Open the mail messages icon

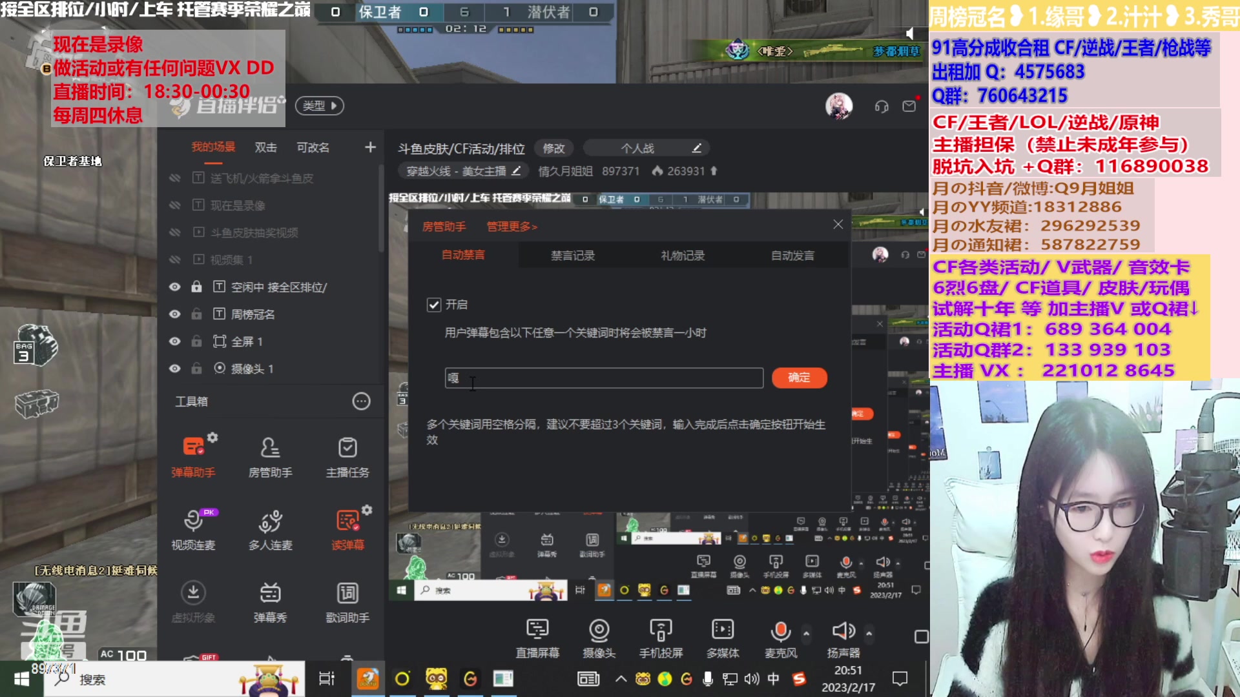[x=909, y=106]
